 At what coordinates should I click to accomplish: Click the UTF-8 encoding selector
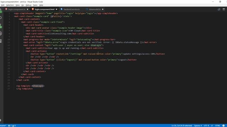click(206, 126)
